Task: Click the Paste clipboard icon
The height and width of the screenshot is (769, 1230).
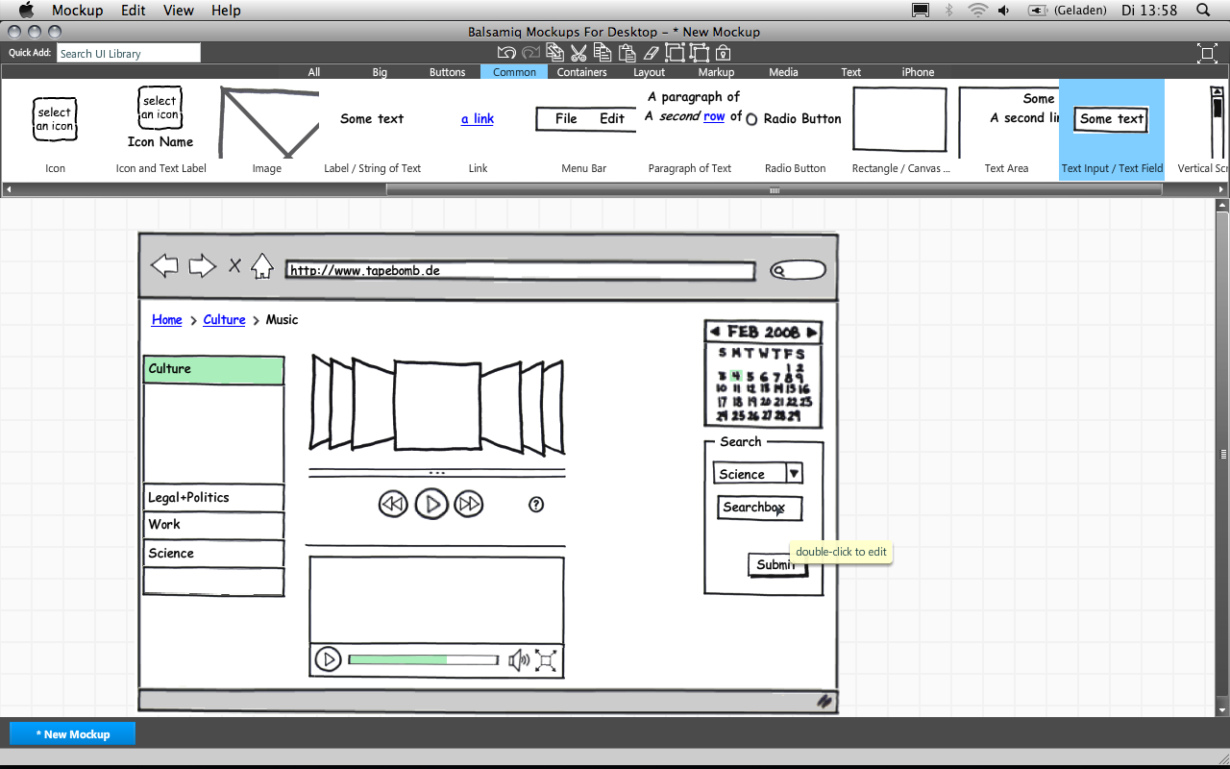Action: tap(627, 53)
